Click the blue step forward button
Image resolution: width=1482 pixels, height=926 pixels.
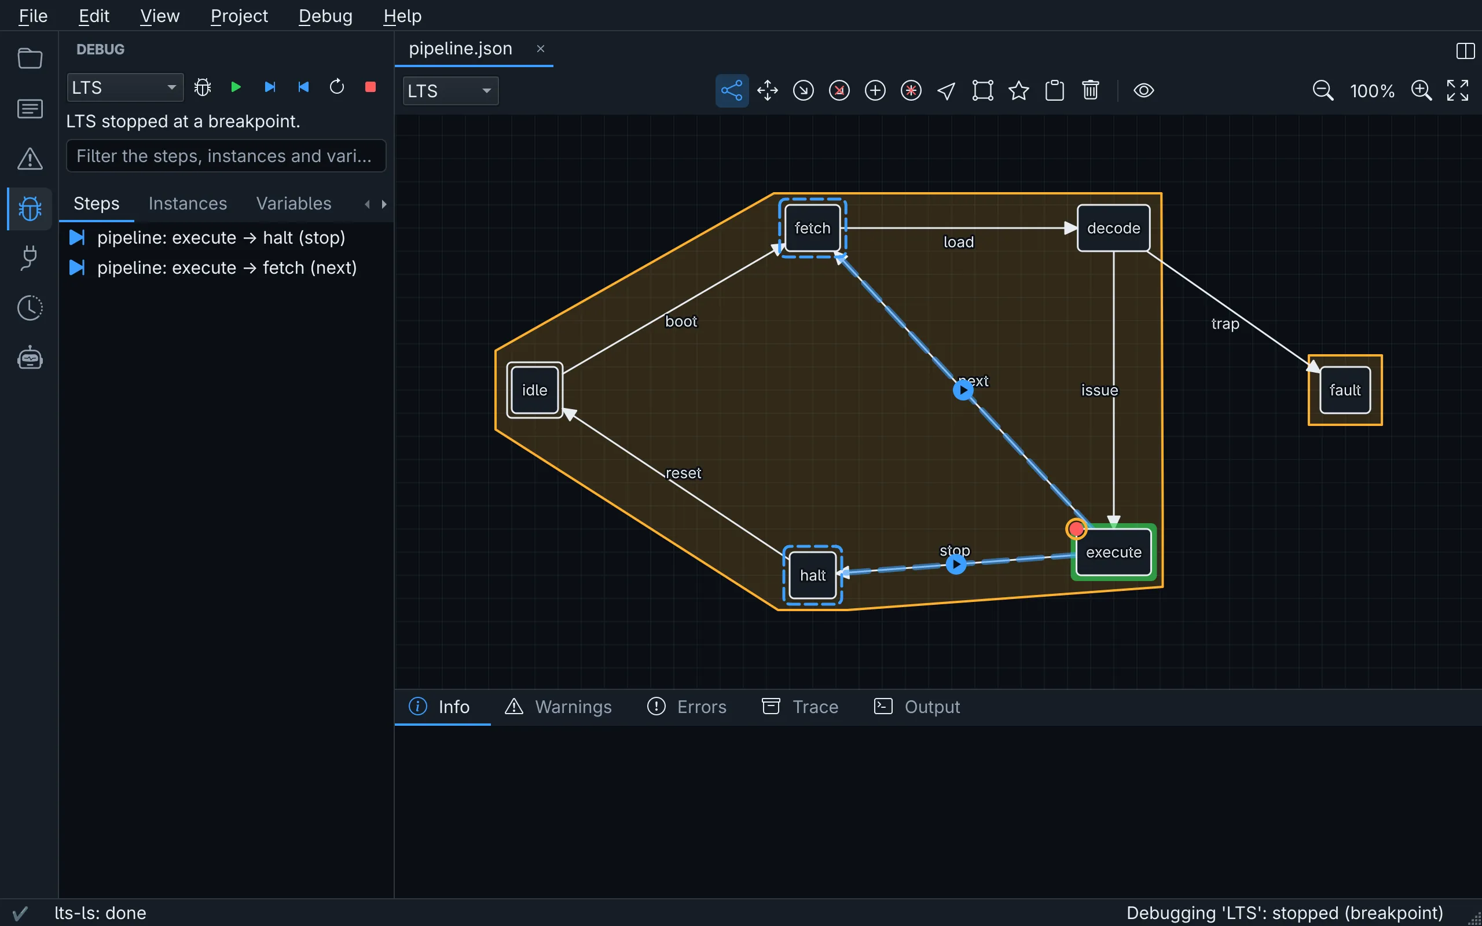coord(269,87)
